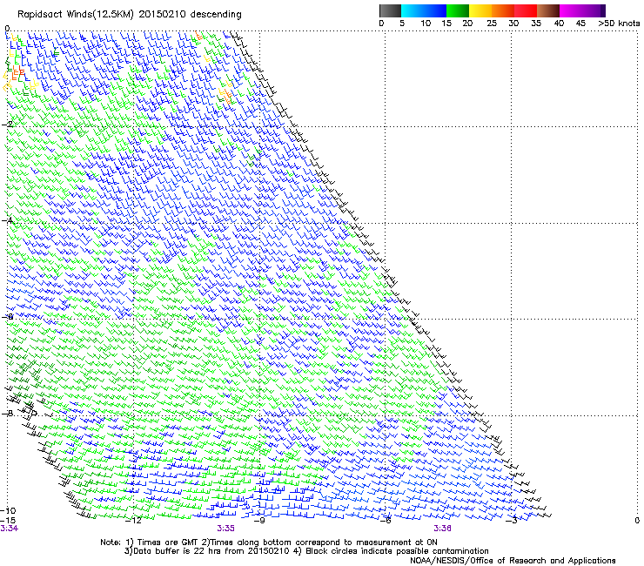This screenshot has height=566, width=644.
Task: Click the brown 35-40 knots legend swatch
Action: [548, 10]
